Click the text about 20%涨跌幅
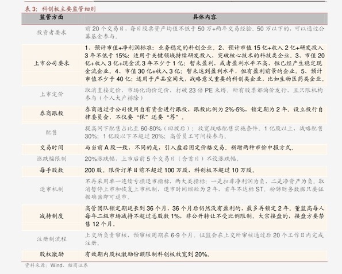 click(x=162, y=159)
